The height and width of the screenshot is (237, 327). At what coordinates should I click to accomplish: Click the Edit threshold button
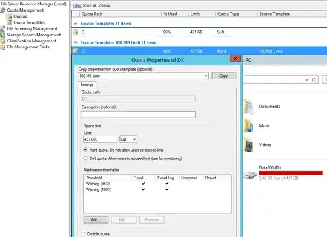[124, 219]
